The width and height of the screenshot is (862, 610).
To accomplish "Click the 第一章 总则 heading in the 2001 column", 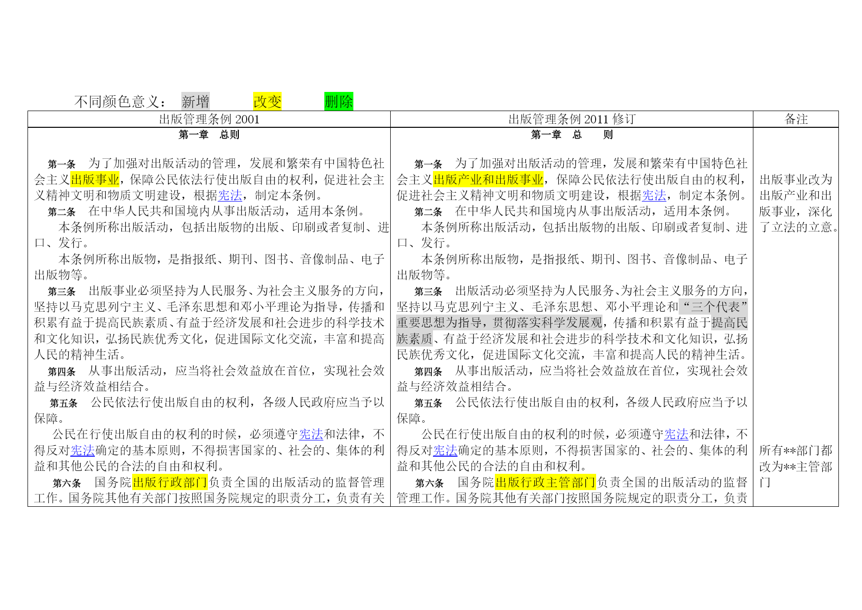I will [209, 135].
